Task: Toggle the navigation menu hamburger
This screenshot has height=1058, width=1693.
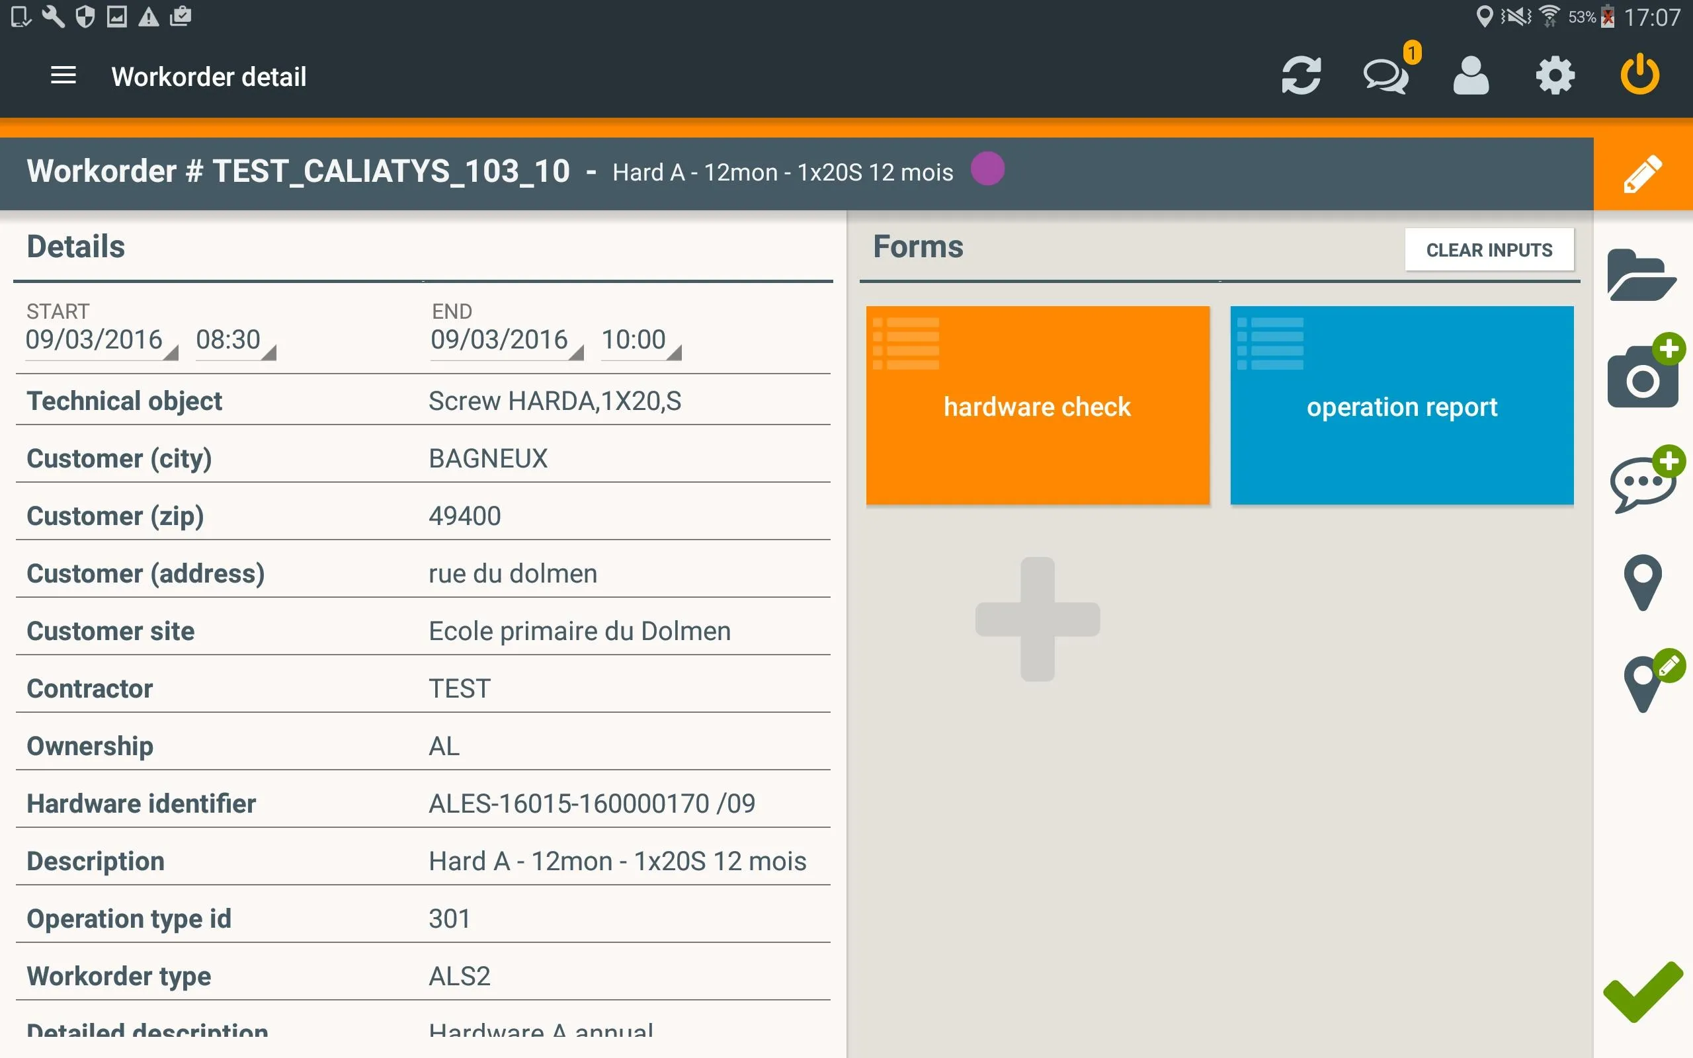Action: (61, 74)
